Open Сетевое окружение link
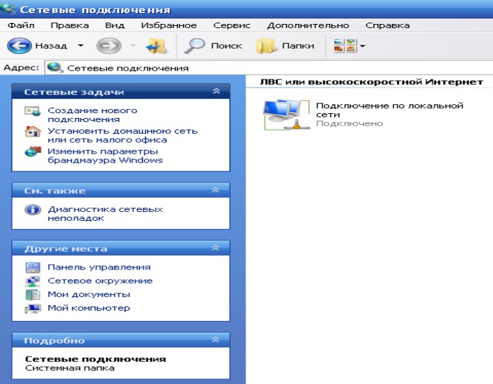Viewport: 493px width, 384px height. pyautogui.click(x=100, y=281)
